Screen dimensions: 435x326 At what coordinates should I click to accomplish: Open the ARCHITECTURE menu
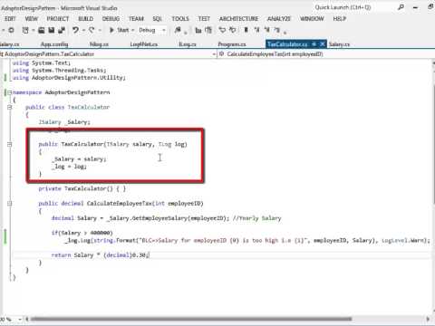[x=238, y=19]
